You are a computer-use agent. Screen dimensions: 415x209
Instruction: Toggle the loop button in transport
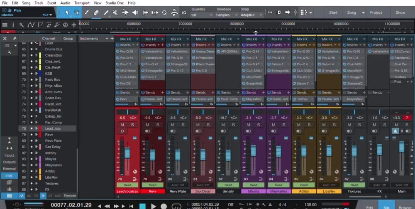tap(176, 206)
